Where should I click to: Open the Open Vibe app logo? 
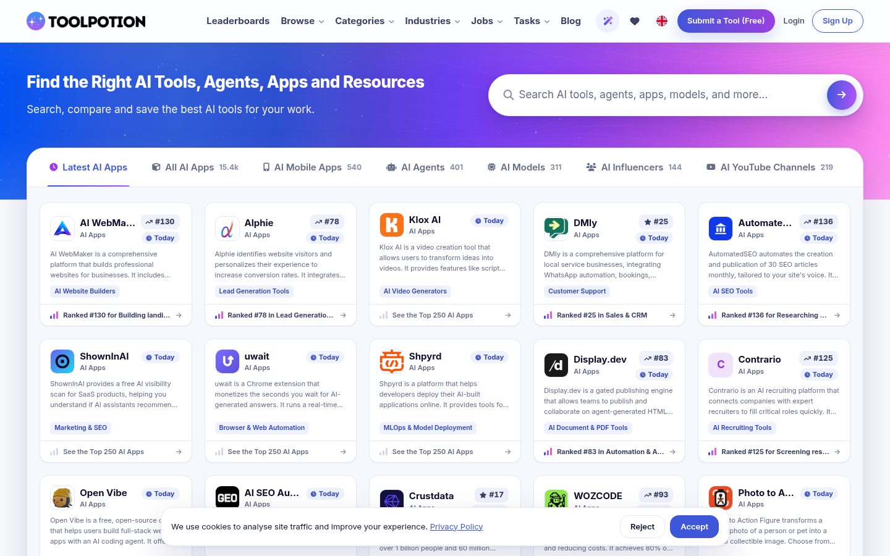pos(62,498)
